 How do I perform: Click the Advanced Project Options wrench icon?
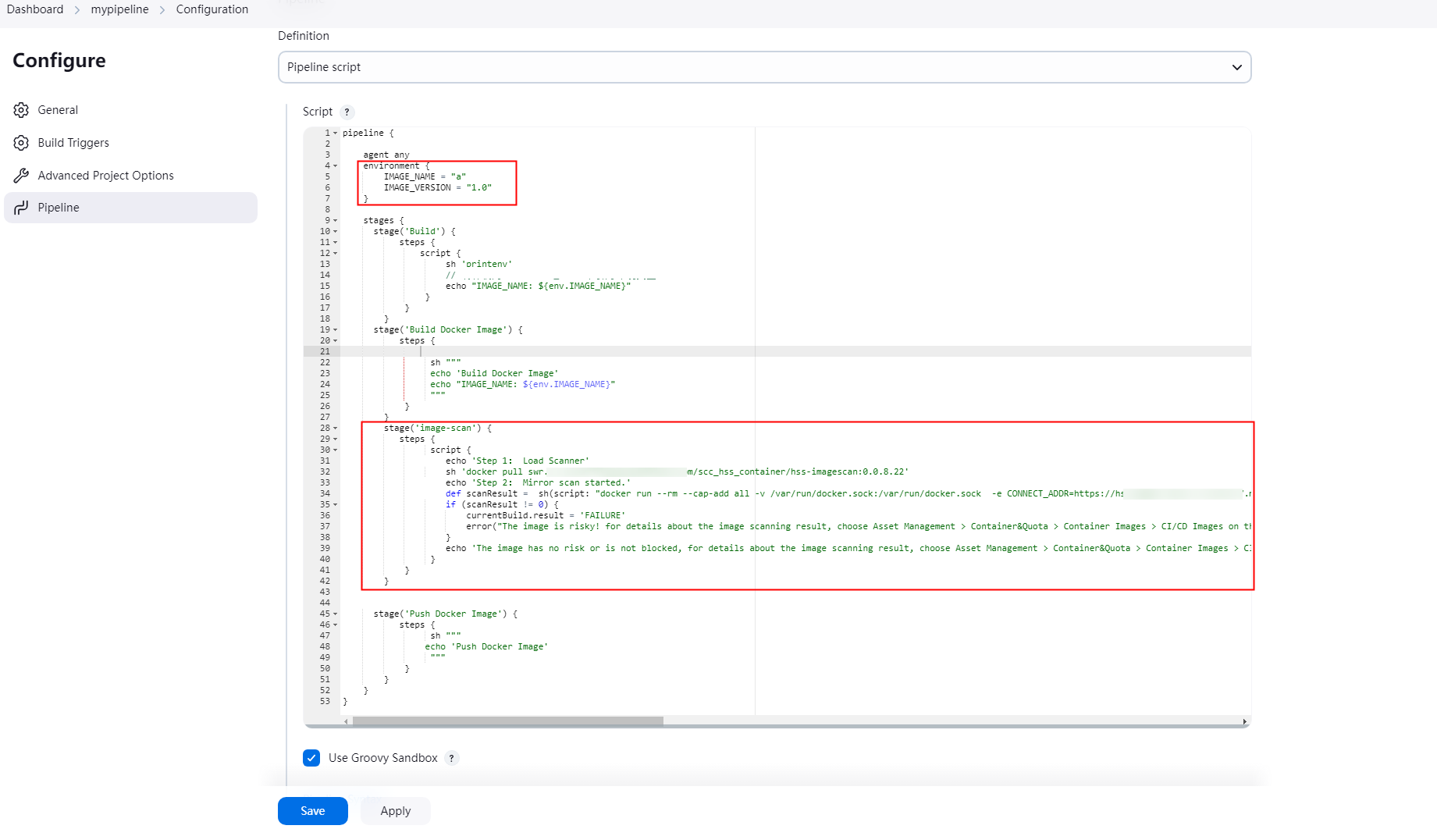point(21,176)
